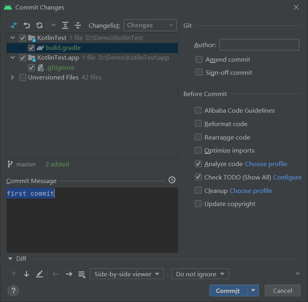Viewport: 308px width, 302px height.
Task: Compare previous file left arrow
Action: click(56, 274)
